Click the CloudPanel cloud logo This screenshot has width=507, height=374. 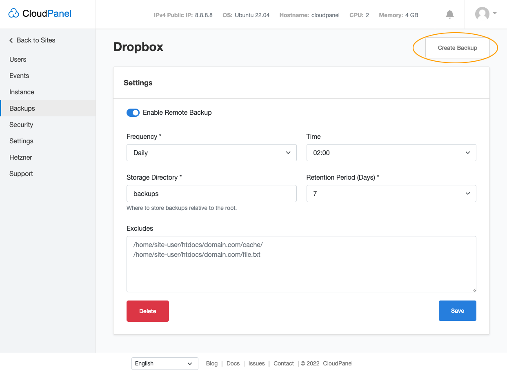(14, 13)
